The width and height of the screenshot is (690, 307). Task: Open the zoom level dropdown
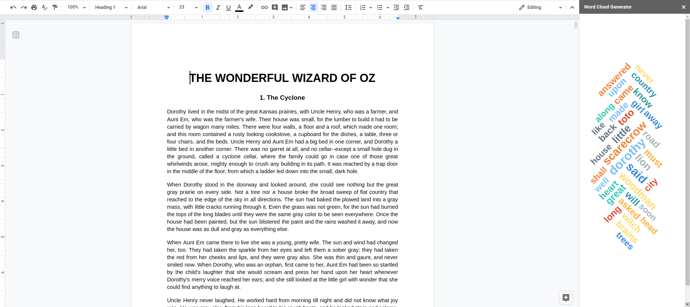(76, 7)
